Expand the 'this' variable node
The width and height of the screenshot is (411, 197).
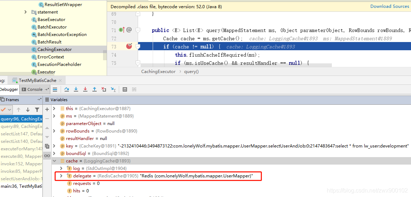click(x=54, y=108)
